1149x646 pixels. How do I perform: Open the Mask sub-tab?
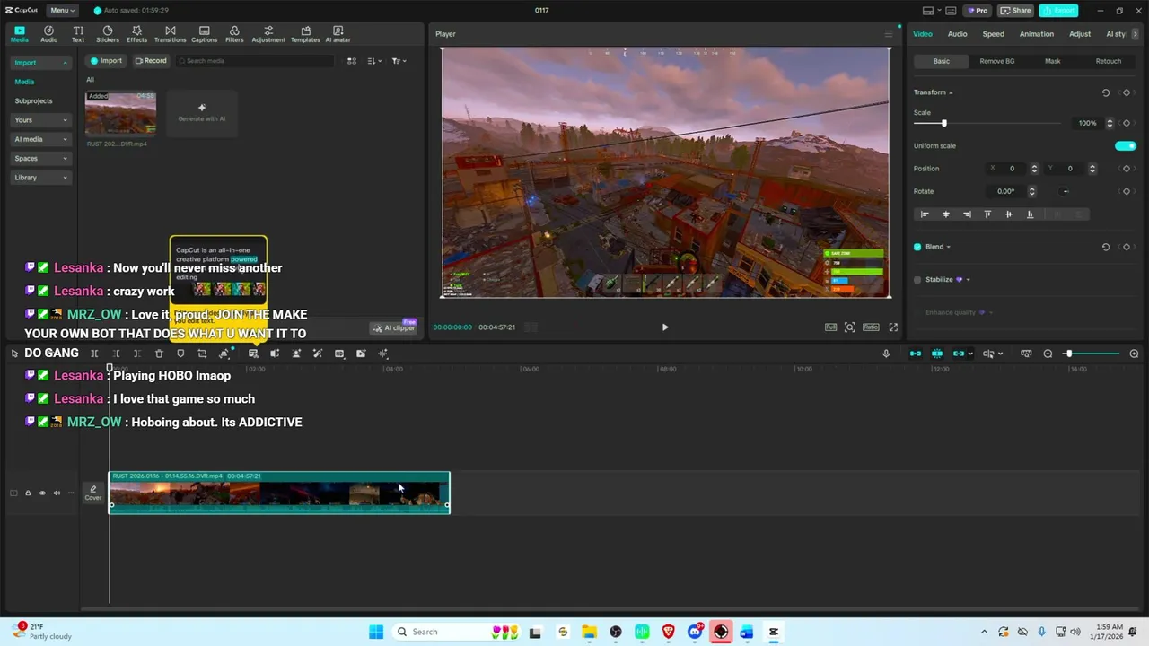pyautogui.click(x=1052, y=61)
